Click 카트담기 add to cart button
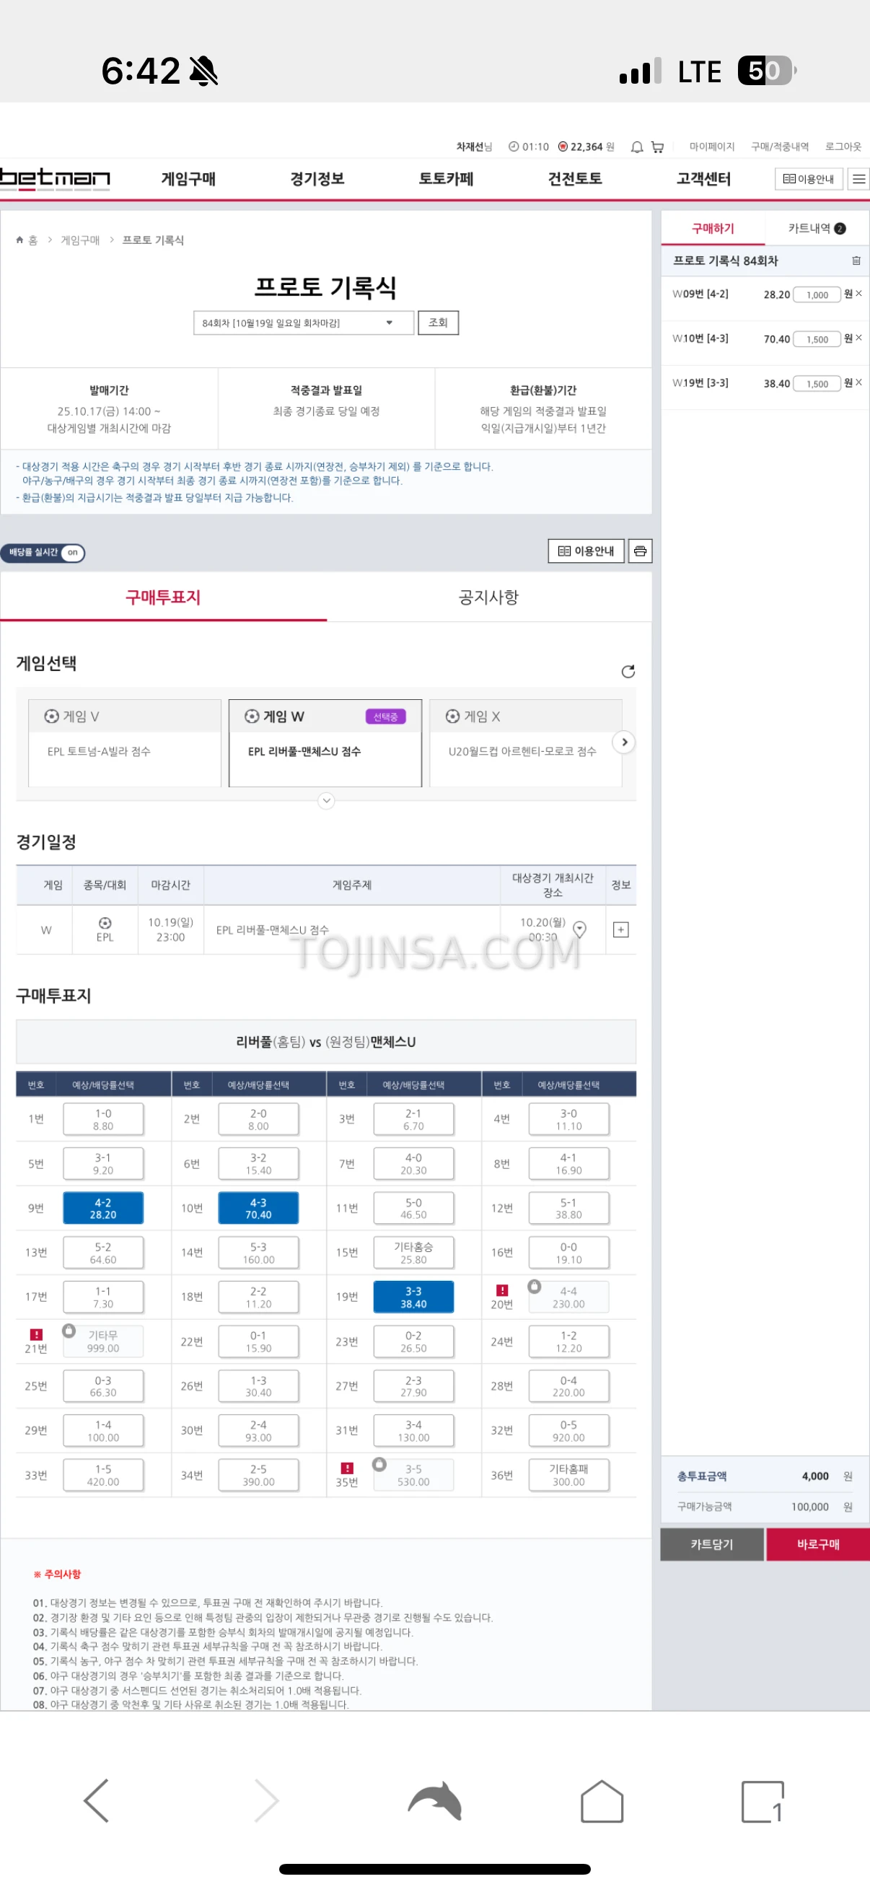The width and height of the screenshot is (870, 1892). click(712, 1544)
